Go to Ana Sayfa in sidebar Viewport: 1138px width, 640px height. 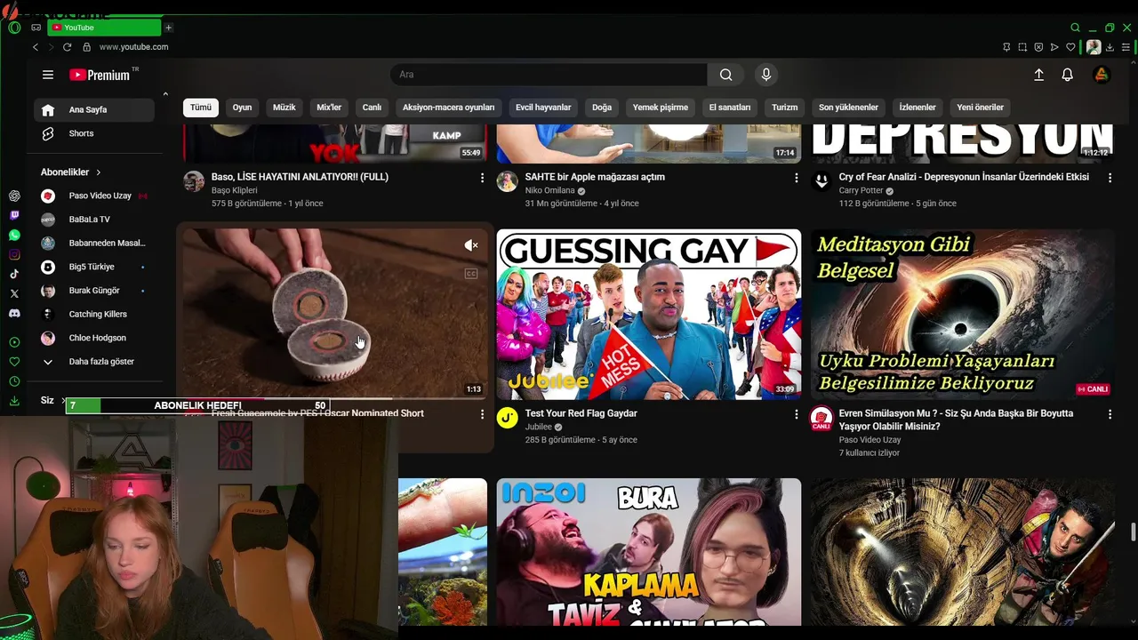[94, 110]
